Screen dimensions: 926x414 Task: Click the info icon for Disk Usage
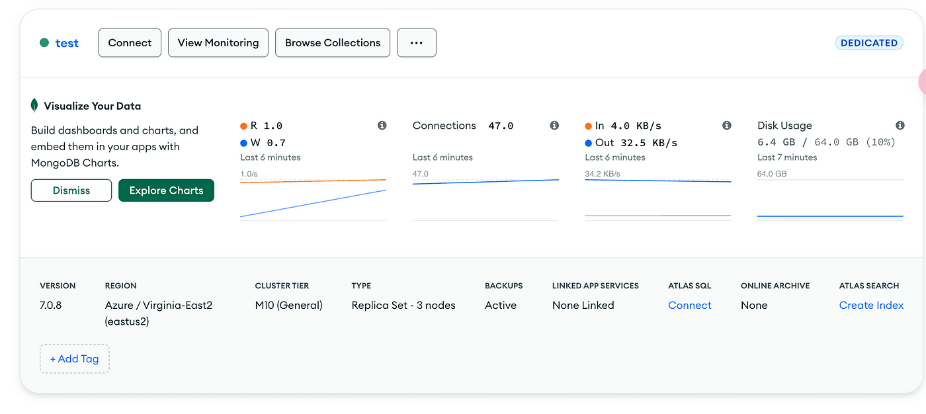(x=900, y=125)
